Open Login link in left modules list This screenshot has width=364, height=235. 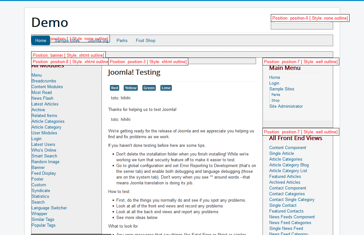(36, 138)
